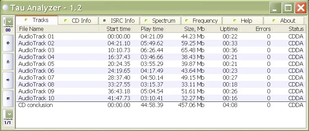Open the Track dropdown above 00

pyautogui.click(x=9, y=22)
